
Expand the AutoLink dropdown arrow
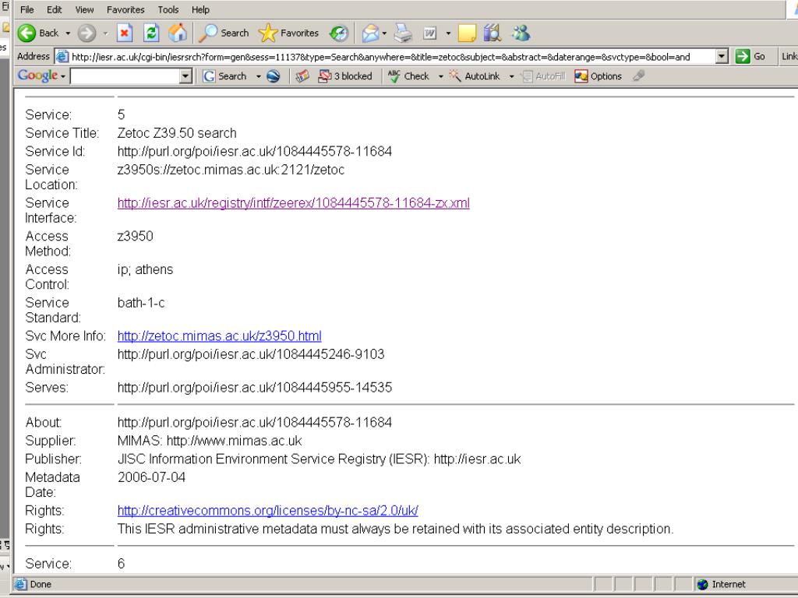pos(511,76)
